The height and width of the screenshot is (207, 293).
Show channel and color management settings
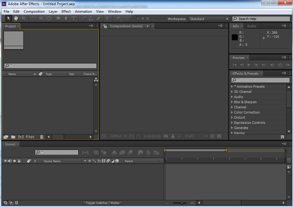click(179, 136)
